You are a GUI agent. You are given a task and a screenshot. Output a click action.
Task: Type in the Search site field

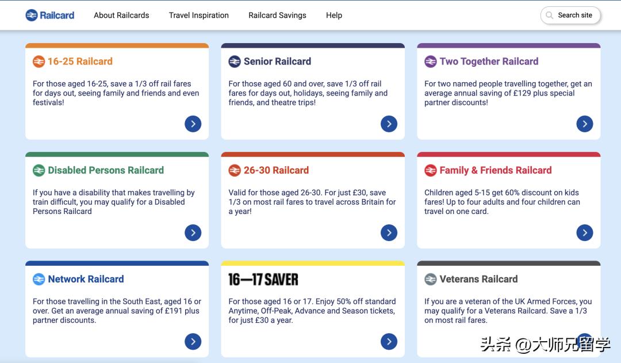tap(575, 16)
